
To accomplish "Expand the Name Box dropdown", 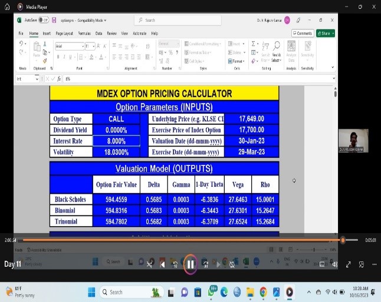I will tap(37, 79).
